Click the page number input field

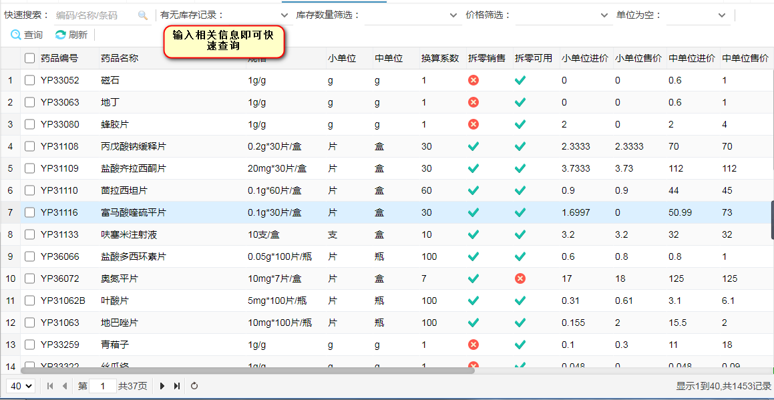point(103,386)
